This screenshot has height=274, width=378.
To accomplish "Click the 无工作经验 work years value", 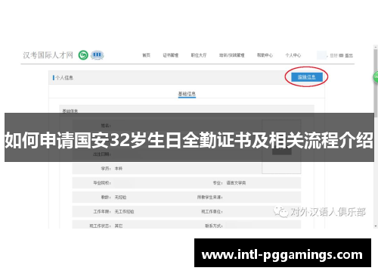I will (125, 211).
